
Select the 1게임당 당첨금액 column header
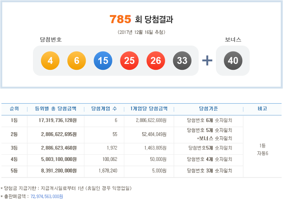[x=149, y=109]
